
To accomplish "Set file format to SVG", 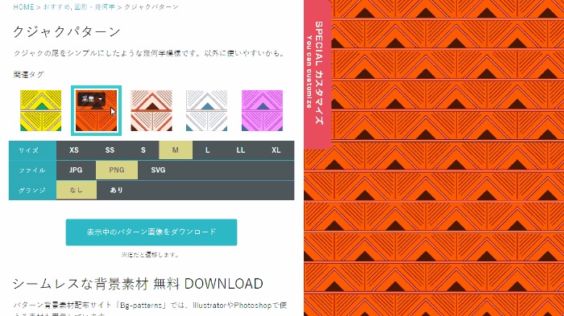I will click(158, 170).
